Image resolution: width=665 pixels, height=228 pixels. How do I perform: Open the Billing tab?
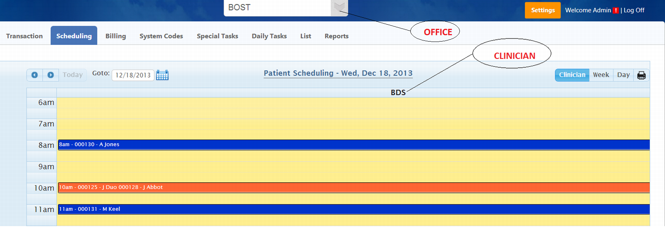click(x=115, y=36)
